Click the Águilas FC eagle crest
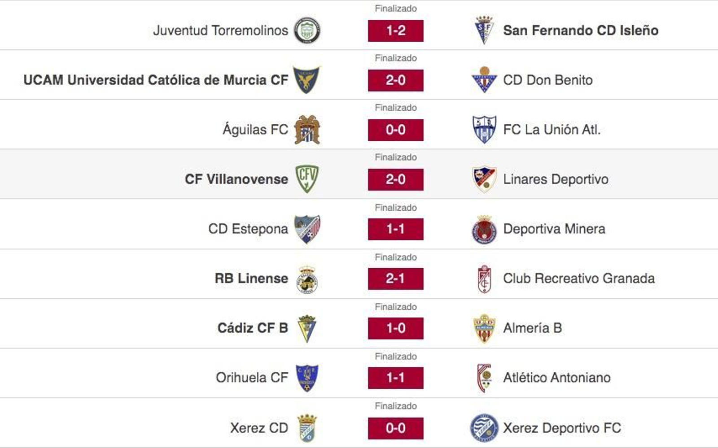 pos(308,129)
